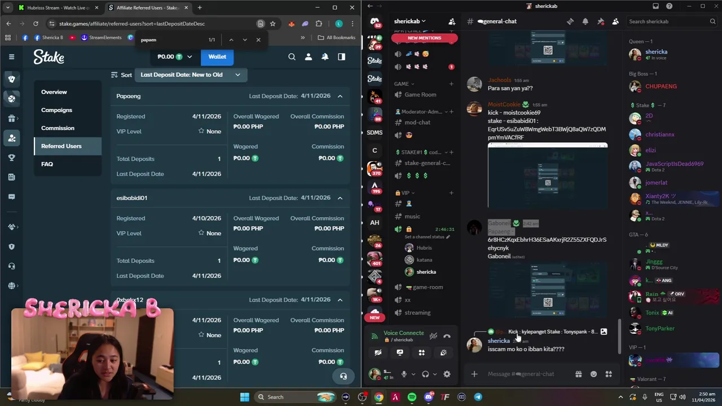The height and width of the screenshot is (406, 722).
Task: Show more bookmarks chevron
Action: point(303,38)
